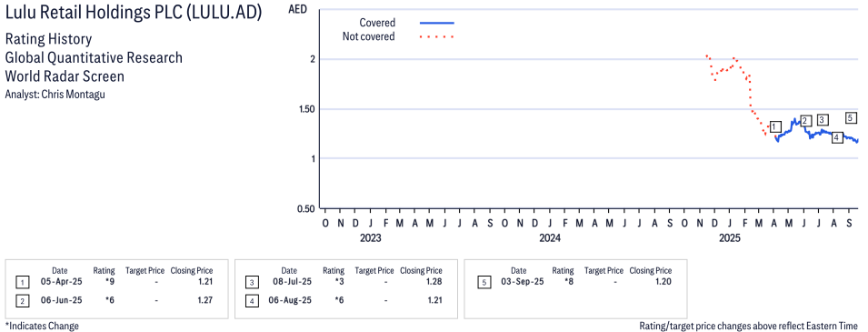Click chart marker 1 on price line
This screenshot has height=332, width=868.
[x=775, y=126]
